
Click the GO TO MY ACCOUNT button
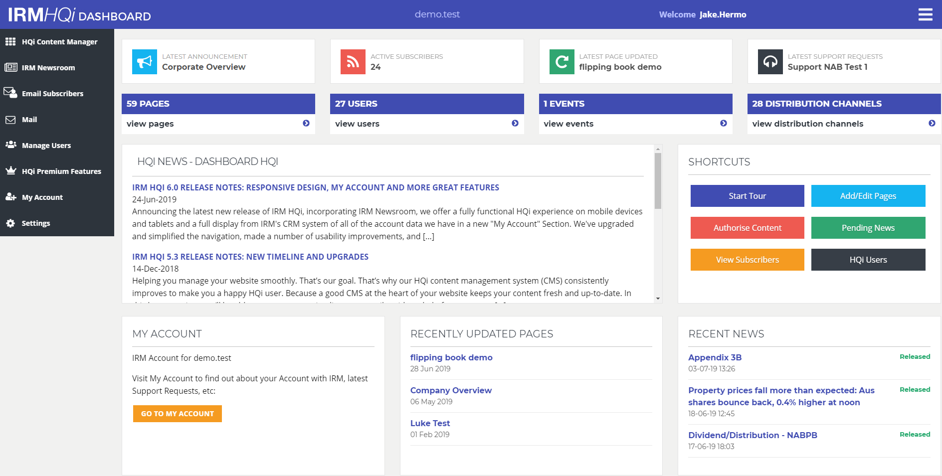point(178,414)
